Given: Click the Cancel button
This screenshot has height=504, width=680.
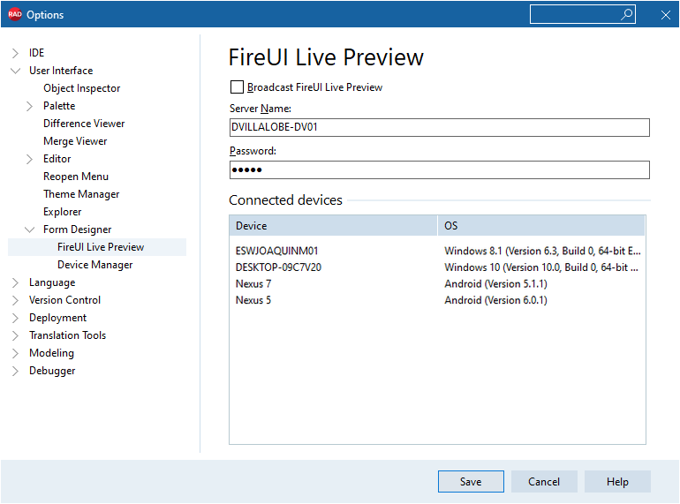Looking at the screenshot, I should [544, 481].
